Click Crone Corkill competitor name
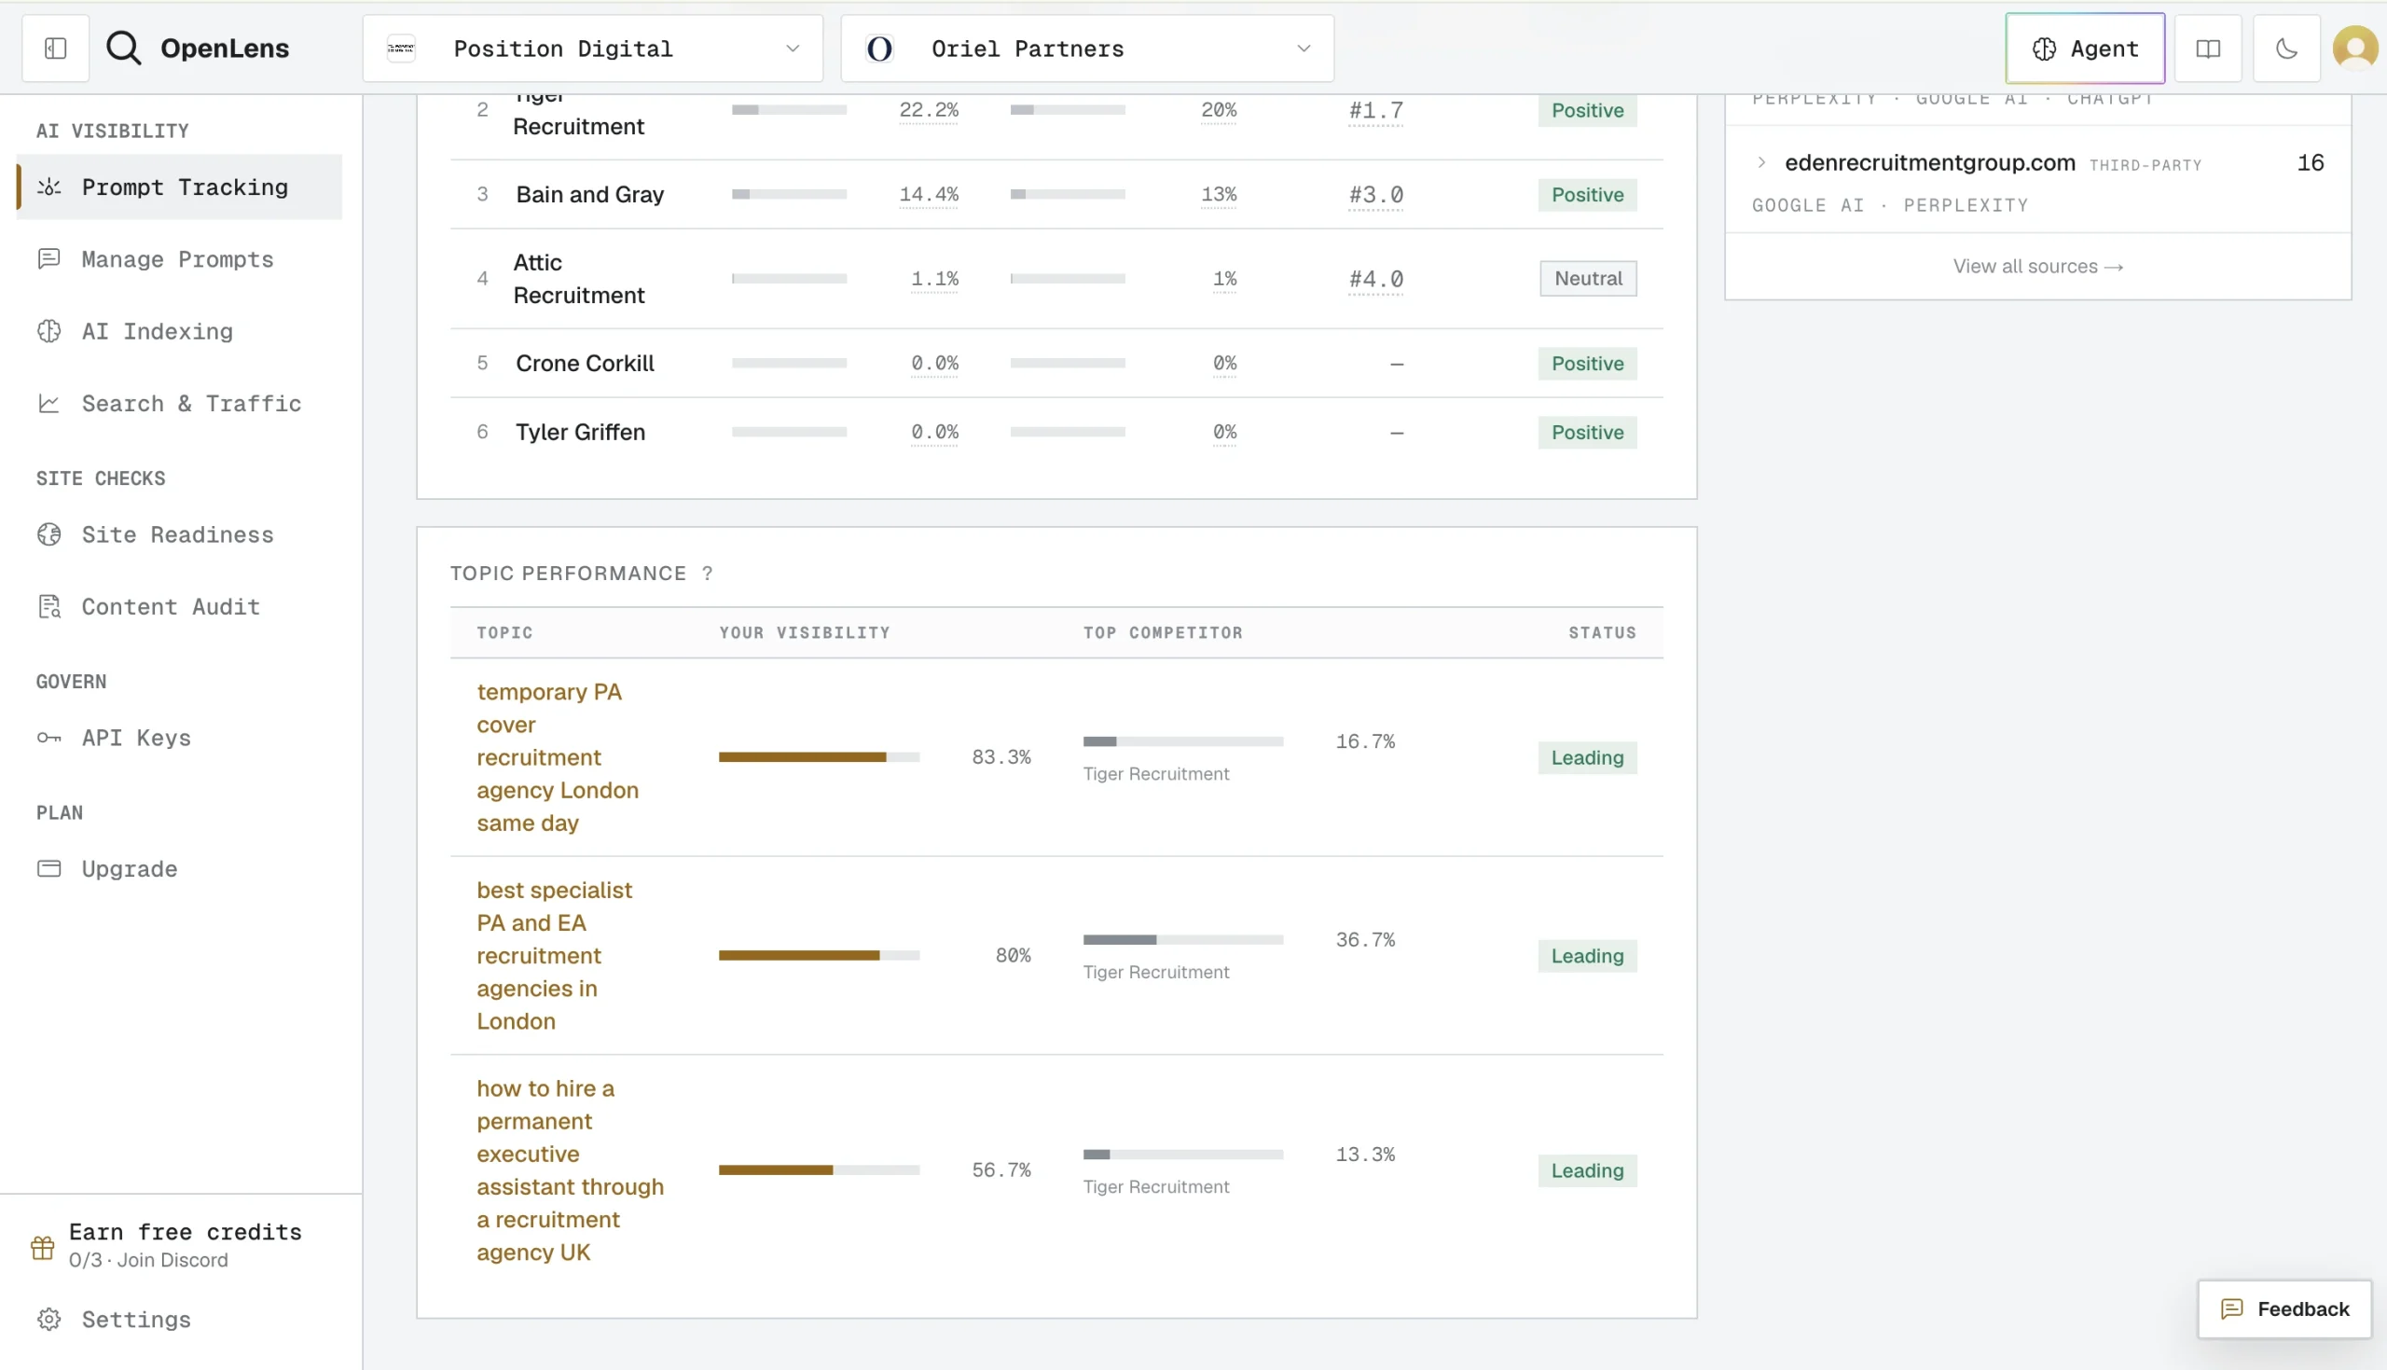 [x=585, y=363]
